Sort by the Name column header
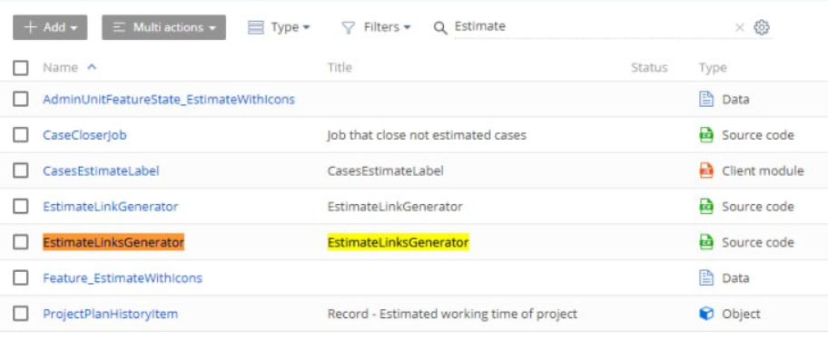Image resolution: width=828 pixels, height=340 pixels. [x=60, y=67]
